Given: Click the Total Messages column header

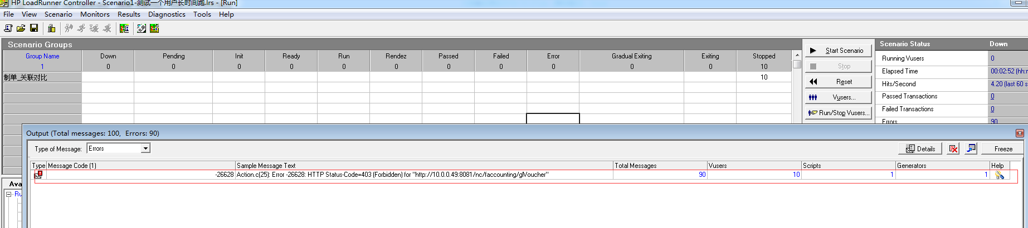Looking at the screenshot, I should point(660,166).
